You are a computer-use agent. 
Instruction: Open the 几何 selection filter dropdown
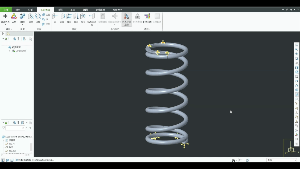point(295,160)
